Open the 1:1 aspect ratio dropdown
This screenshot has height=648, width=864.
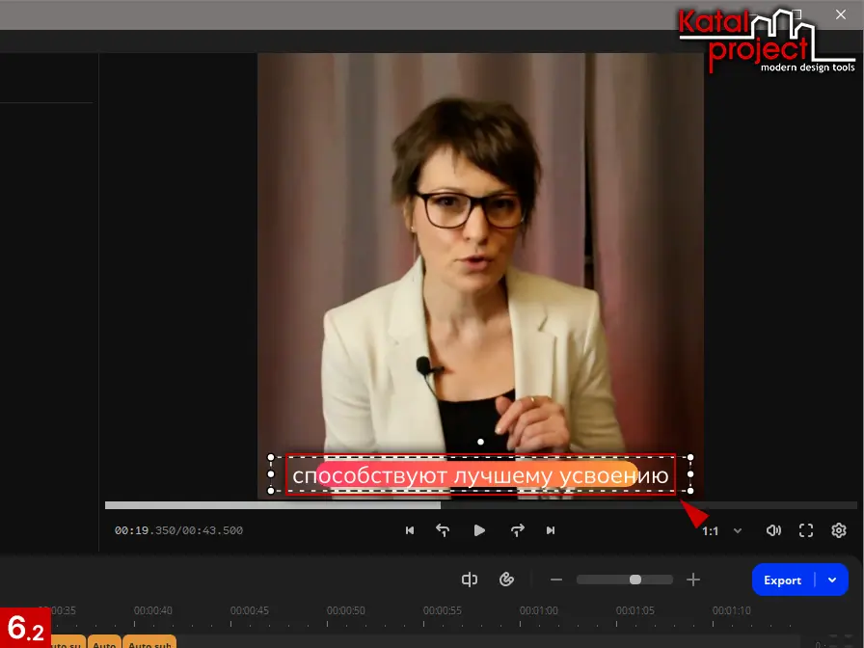click(x=722, y=530)
